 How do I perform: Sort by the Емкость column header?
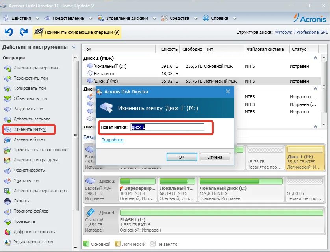point(167,49)
